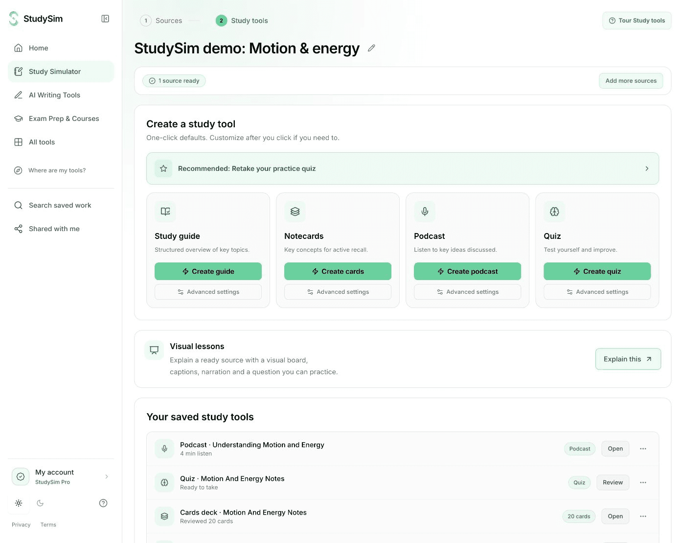Click the star icon in Recommended banner
683x543 pixels.
(163, 168)
